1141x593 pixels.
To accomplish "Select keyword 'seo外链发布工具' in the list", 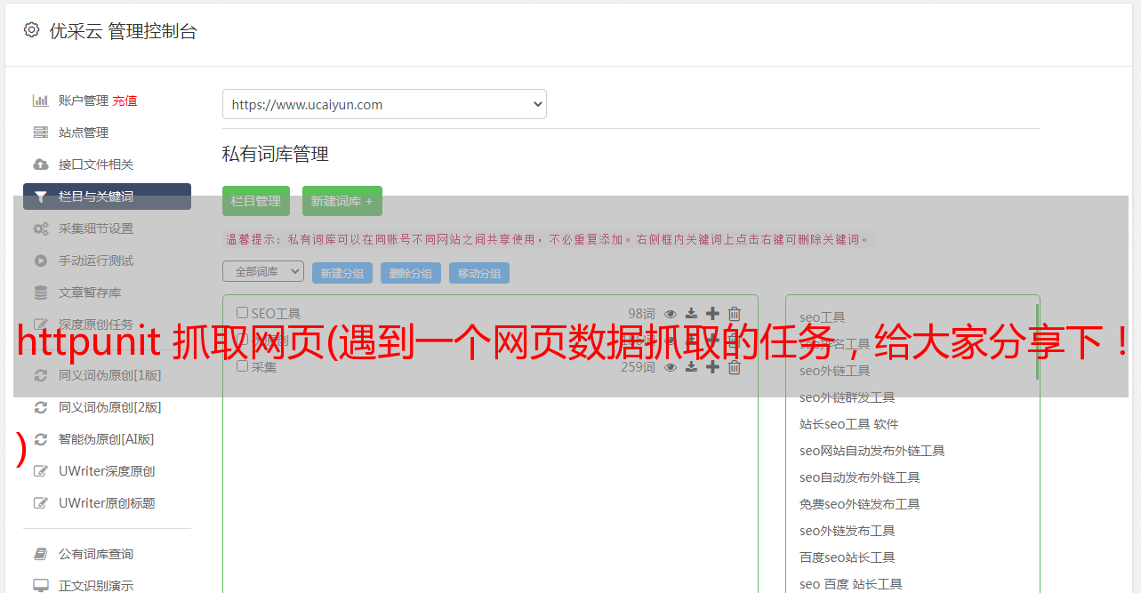I will click(x=847, y=531).
